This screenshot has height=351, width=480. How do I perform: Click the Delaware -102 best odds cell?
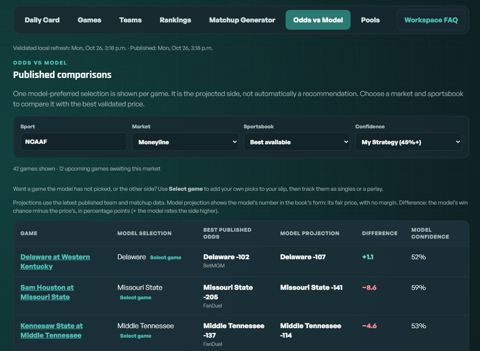(x=227, y=257)
